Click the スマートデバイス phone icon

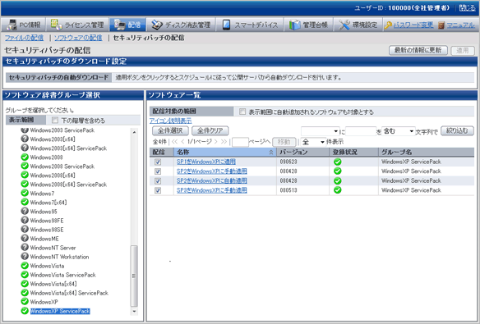pyautogui.click(x=226, y=25)
